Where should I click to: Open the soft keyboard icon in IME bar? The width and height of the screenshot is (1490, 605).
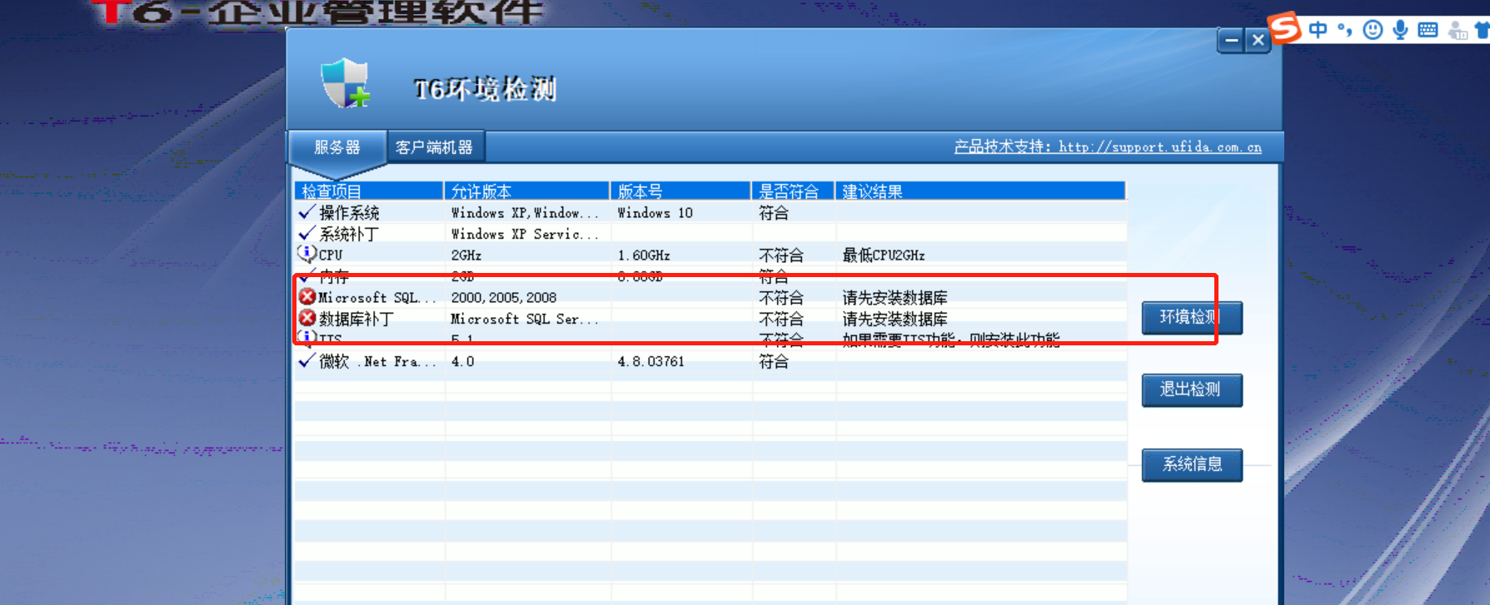1428,30
